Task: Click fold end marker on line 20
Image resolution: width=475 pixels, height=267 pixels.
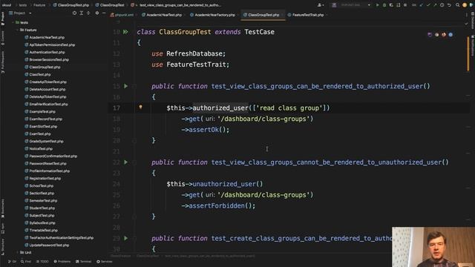Action: pyautogui.click(x=134, y=140)
